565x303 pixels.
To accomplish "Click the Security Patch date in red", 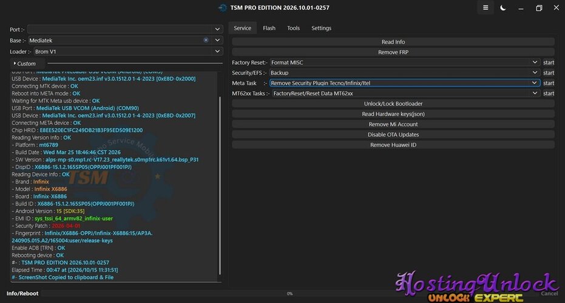I will 66,226.
